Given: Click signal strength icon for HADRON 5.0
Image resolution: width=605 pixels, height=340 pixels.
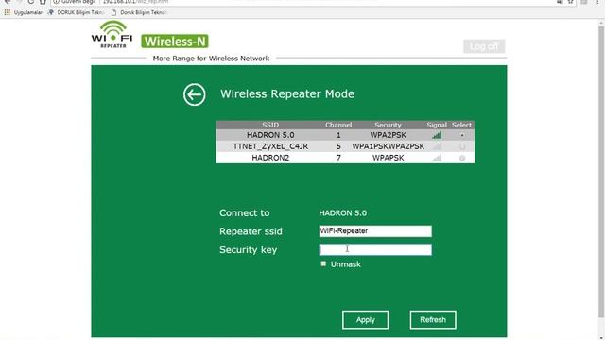Looking at the screenshot, I should tap(437, 135).
